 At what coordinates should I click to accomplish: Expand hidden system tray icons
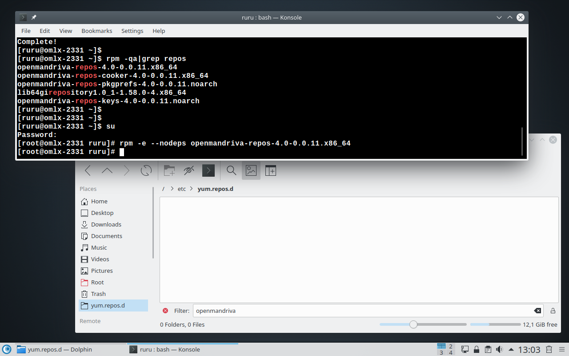click(511, 349)
